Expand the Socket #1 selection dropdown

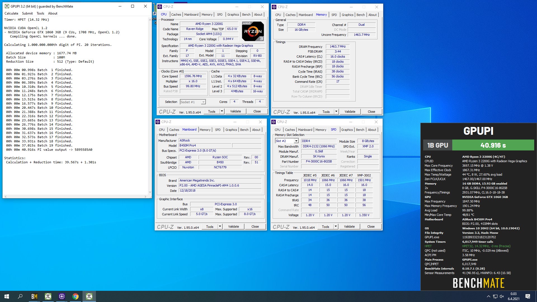tap(203, 102)
